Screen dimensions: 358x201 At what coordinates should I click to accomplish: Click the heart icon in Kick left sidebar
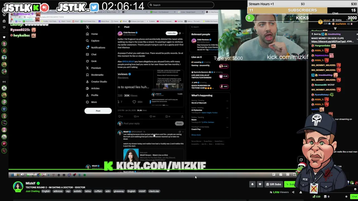tap(4, 27)
